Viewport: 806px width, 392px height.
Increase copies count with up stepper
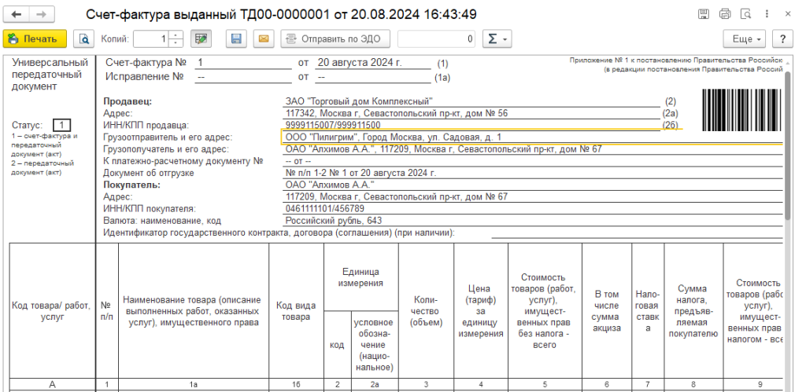point(176,35)
